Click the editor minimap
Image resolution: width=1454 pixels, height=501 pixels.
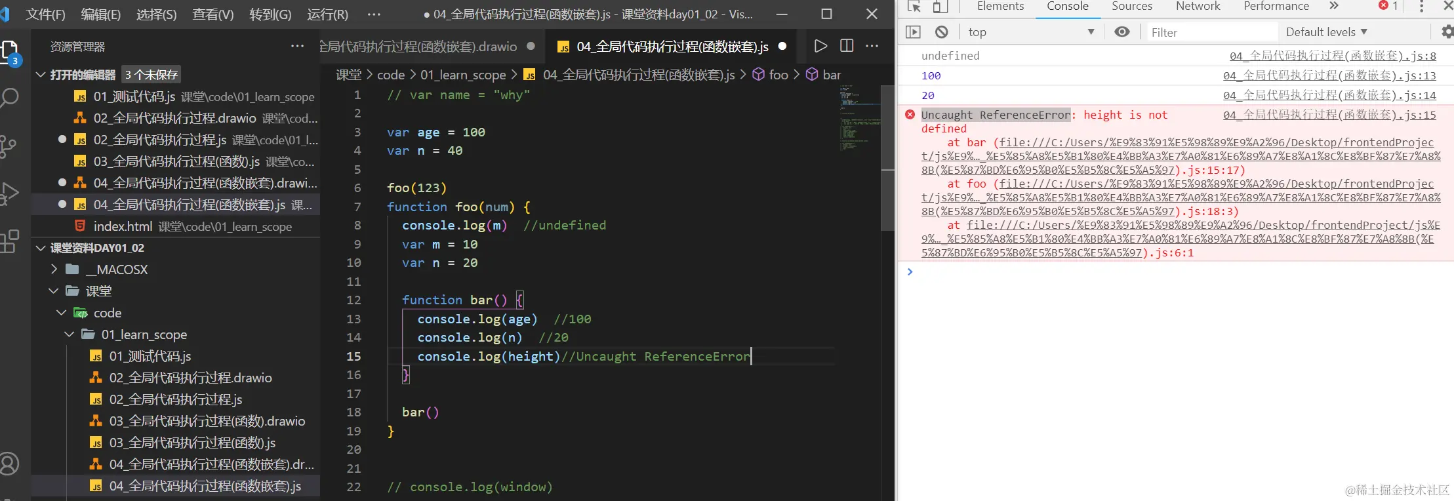(x=860, y=118)
